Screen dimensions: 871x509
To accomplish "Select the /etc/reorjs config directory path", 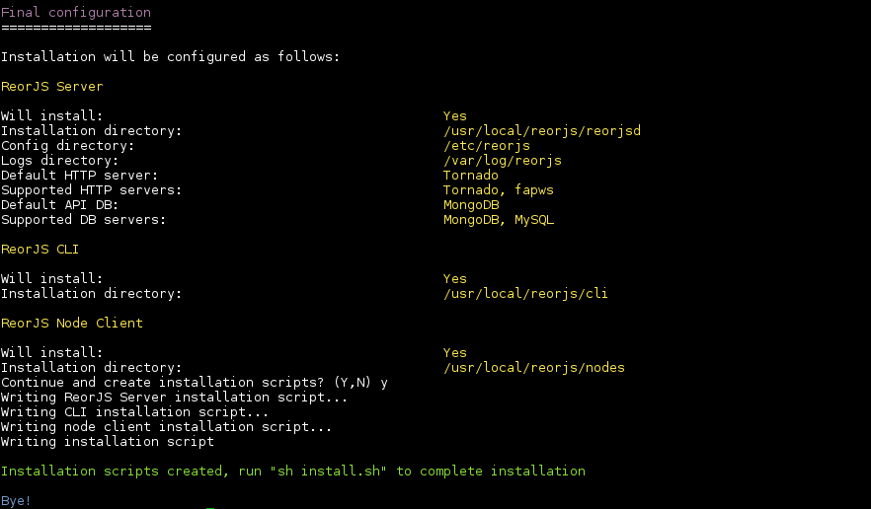I will pos(487,146).
